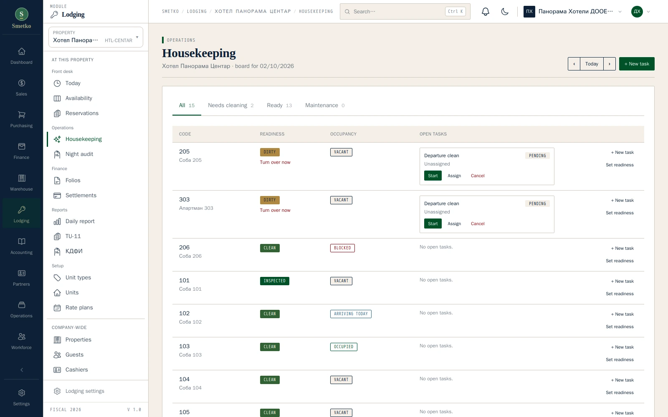Go to next day arrow
Screen dimensions: 668x417
[610, 64]
